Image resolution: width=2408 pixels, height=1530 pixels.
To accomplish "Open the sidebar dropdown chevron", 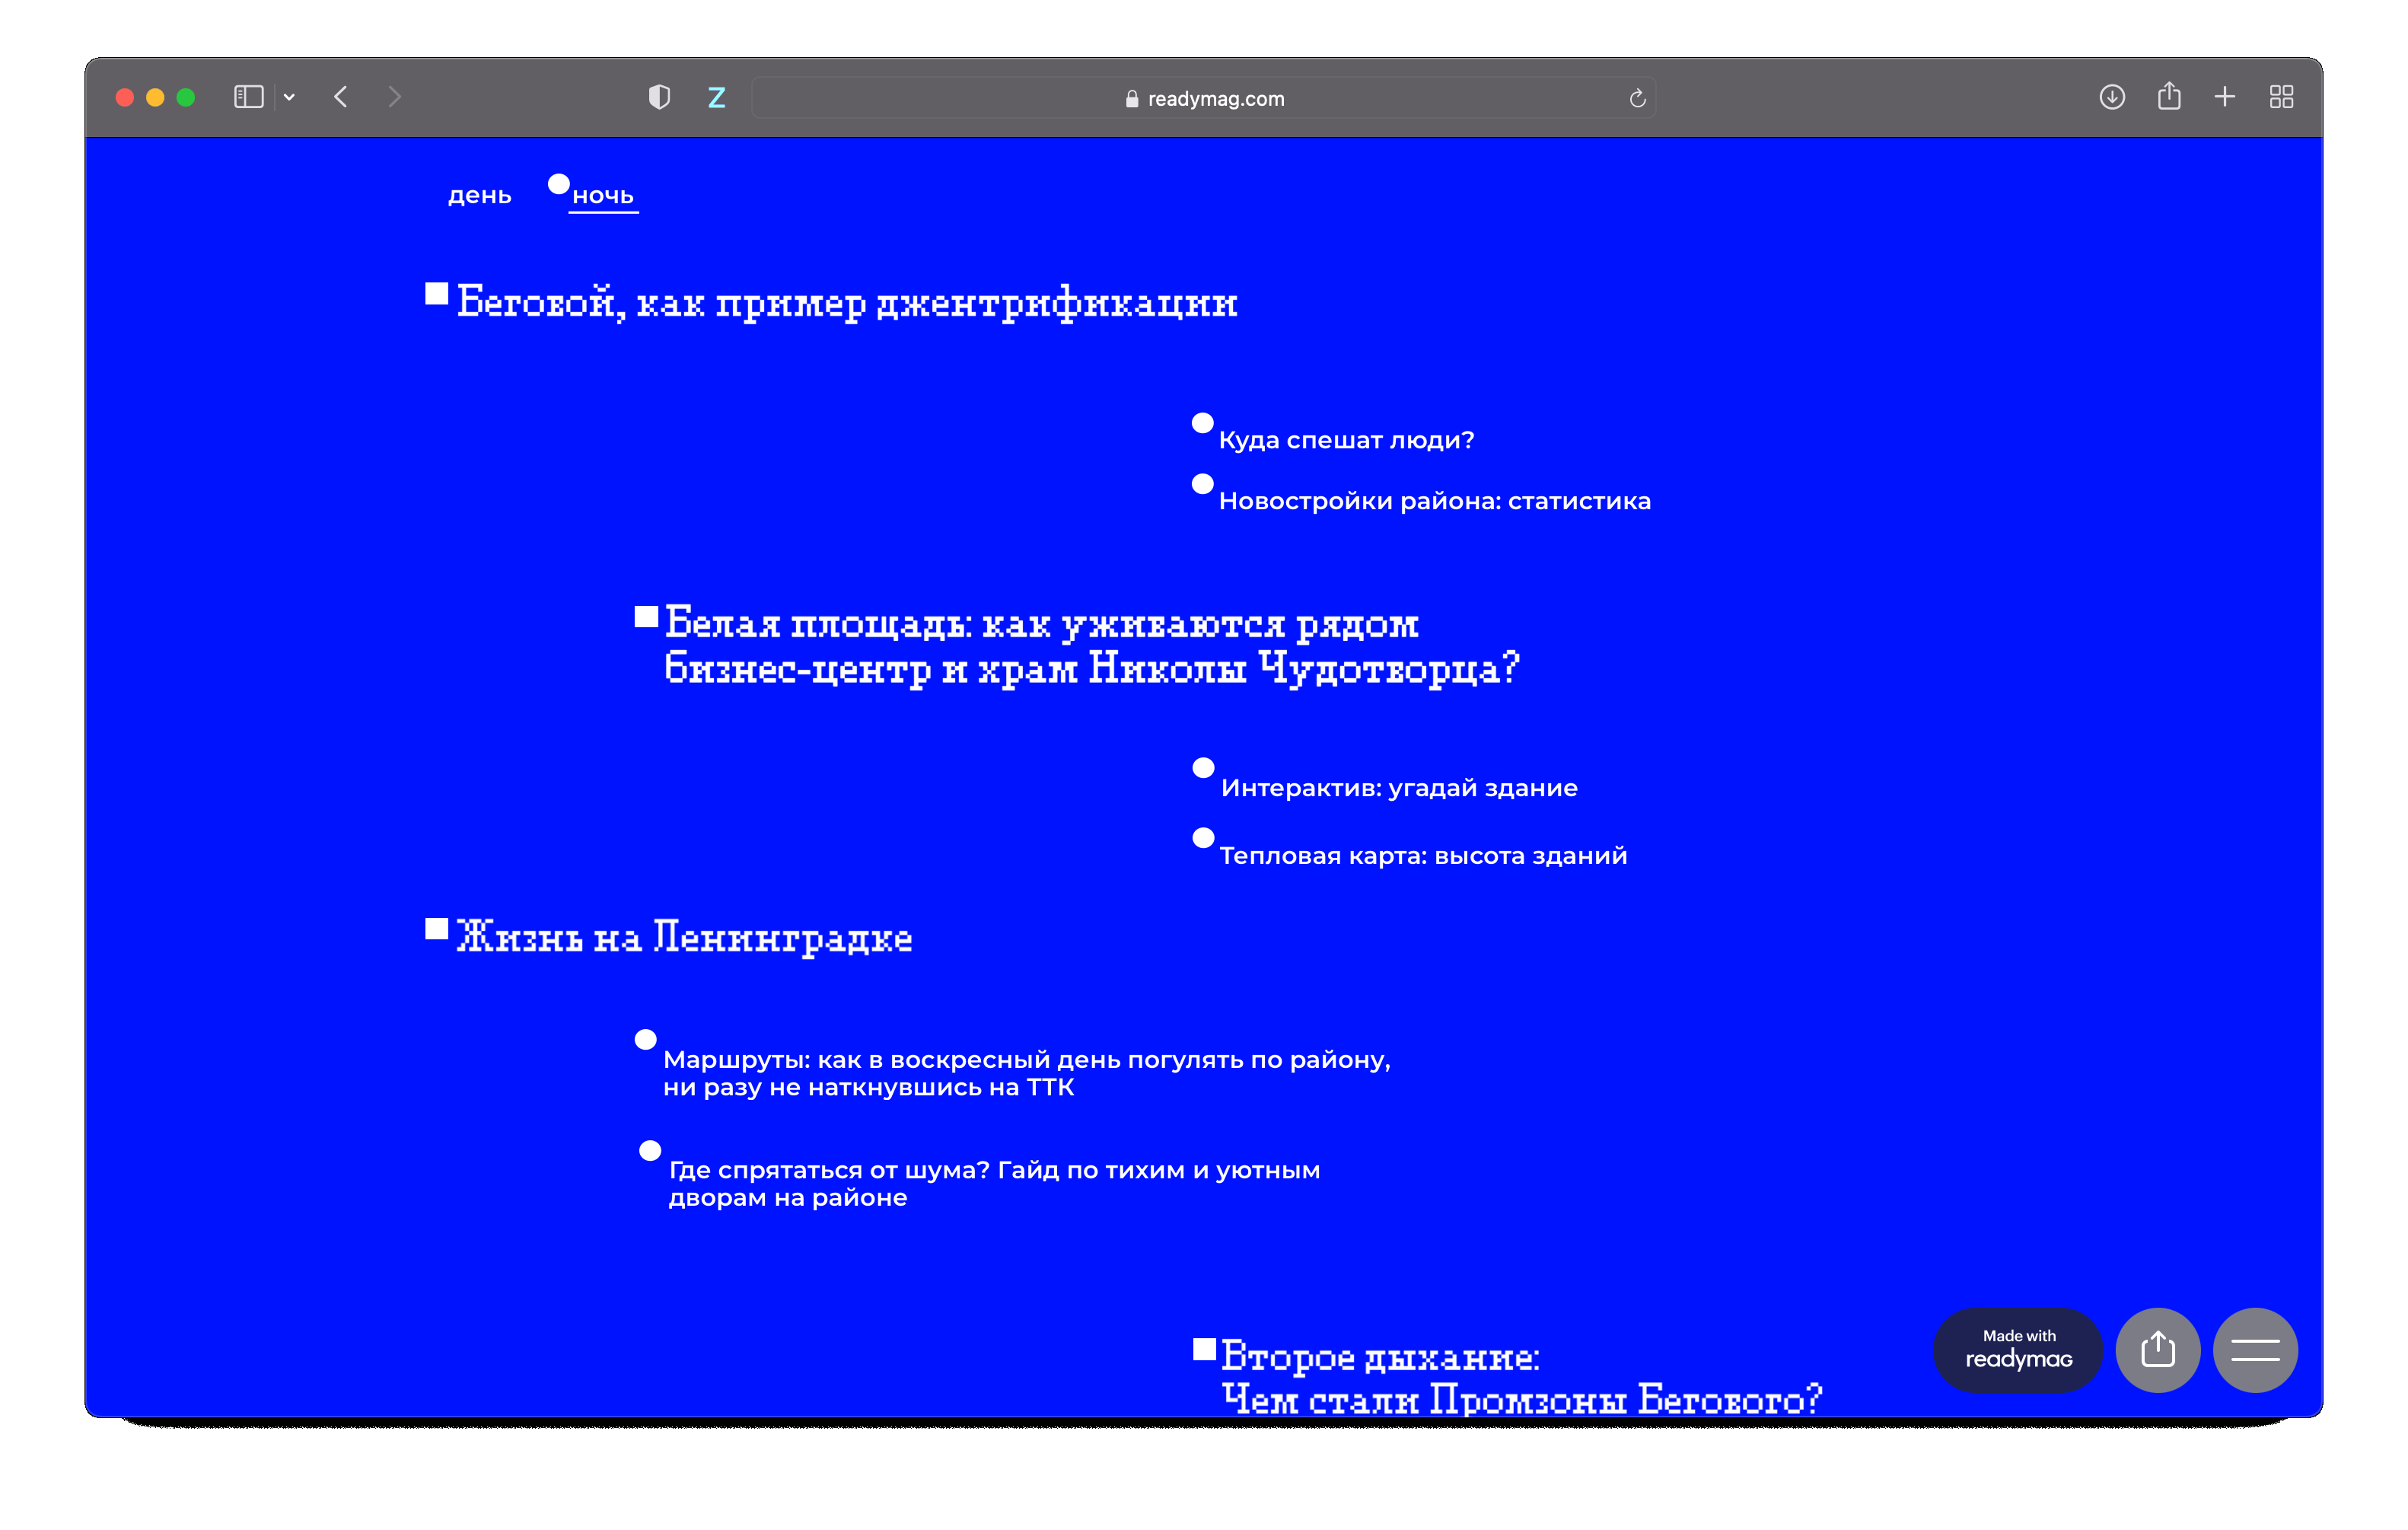I will pyautogui.click(x=289, y=97).
